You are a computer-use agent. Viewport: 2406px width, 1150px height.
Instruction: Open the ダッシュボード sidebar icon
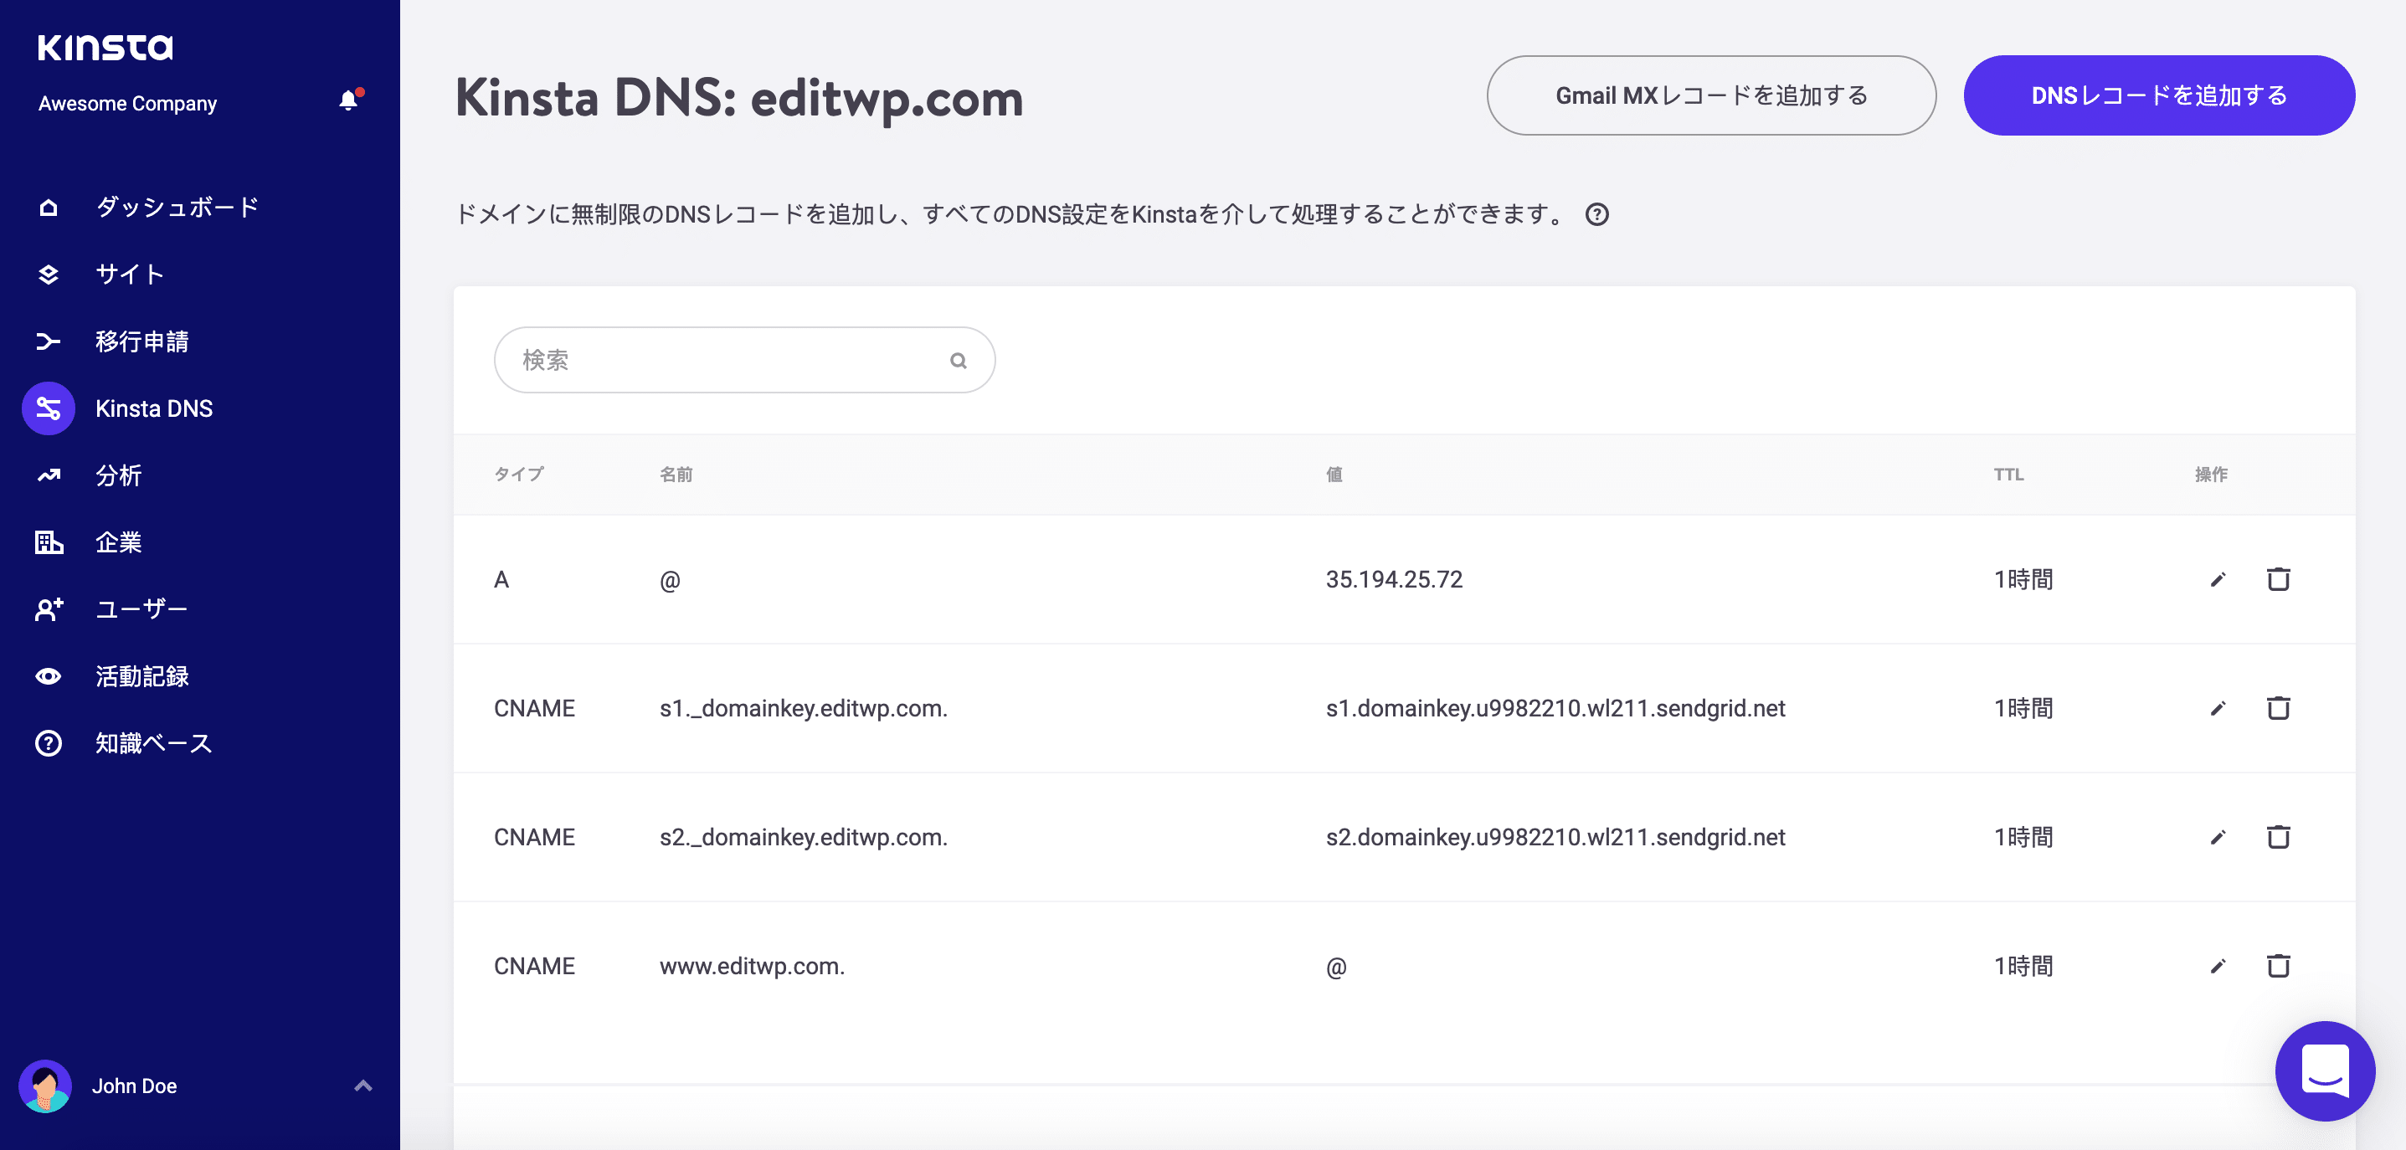pyautogui.click(x=48, y=206)
